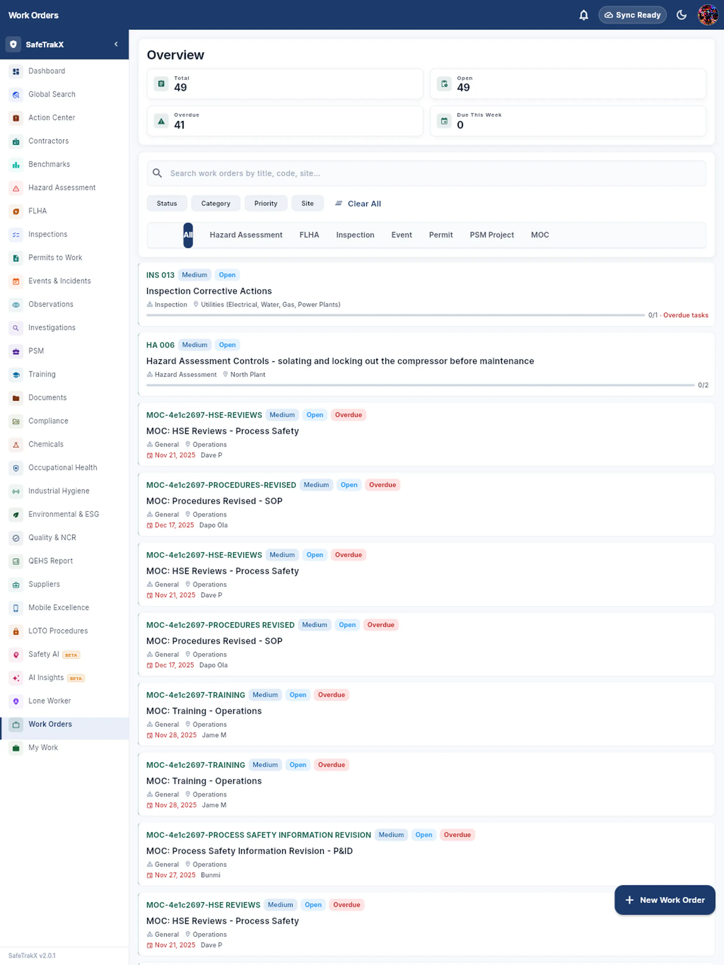Image resolution: width=724 pixels, height=965 pixels.
Task: Click the Due This Week card
Action: tap(568, 121)
